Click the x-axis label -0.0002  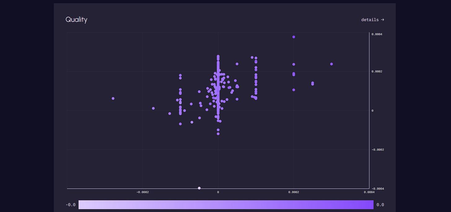tap(142, 192)
